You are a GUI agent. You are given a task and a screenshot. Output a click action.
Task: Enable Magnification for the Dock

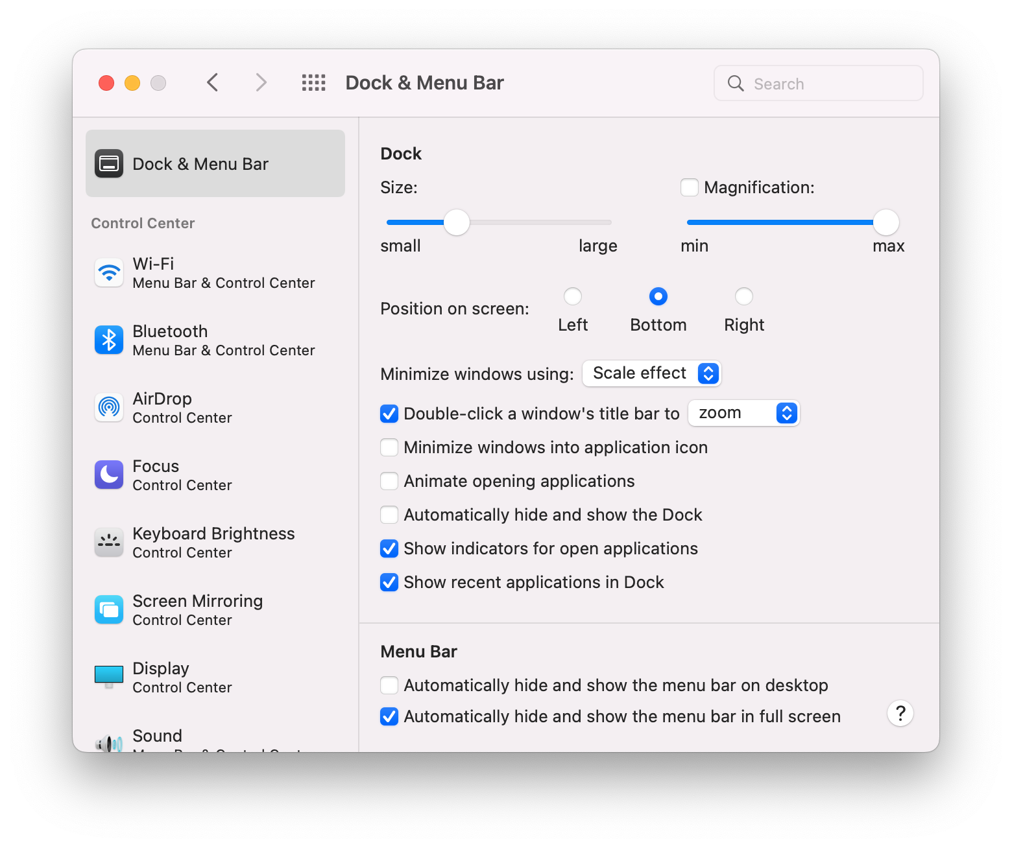tap(689, 187)
